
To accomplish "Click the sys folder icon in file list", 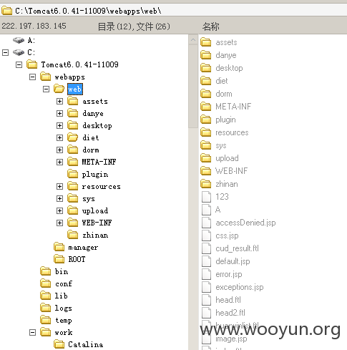I will coord(205,145).
